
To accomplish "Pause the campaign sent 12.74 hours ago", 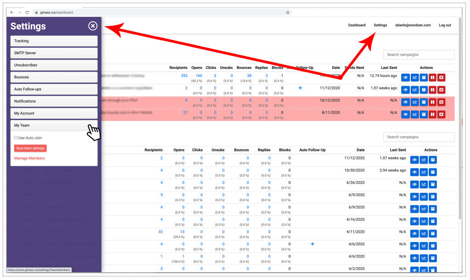I will click(432, 77).
